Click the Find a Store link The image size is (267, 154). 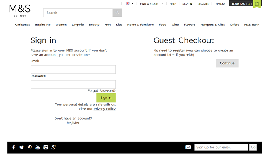[149, 4]
